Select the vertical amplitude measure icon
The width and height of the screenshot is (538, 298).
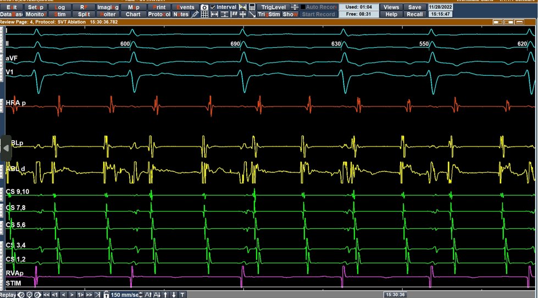(224, 14)
